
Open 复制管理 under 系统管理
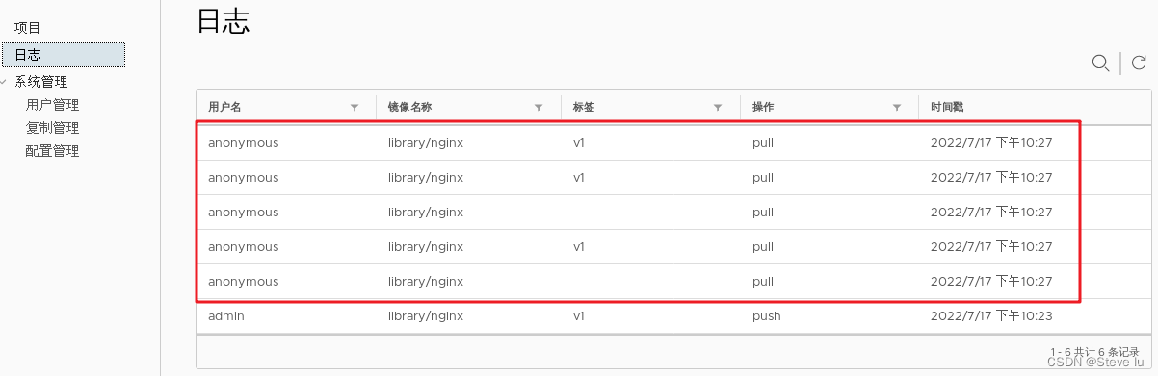click(x=52, y=128)
